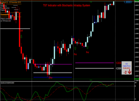Click the green Low label above the stochastic pane
This screenshot has height=101, width=139.
coord(91,80)
